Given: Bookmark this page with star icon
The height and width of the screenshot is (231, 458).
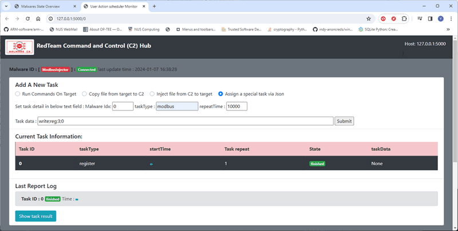Looking at the screenshot, I should point(369,19).
